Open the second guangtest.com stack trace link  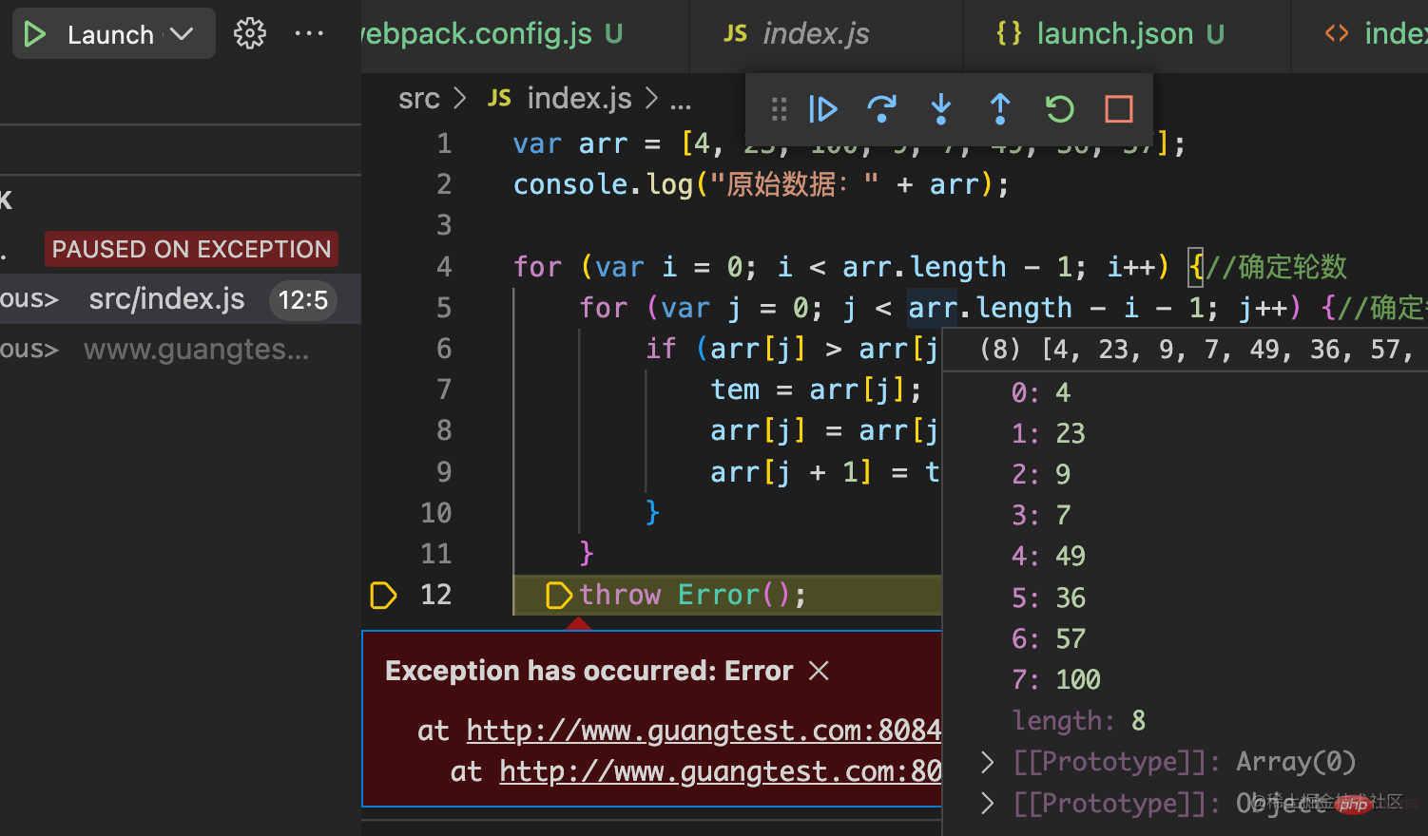tap(721, 771)
